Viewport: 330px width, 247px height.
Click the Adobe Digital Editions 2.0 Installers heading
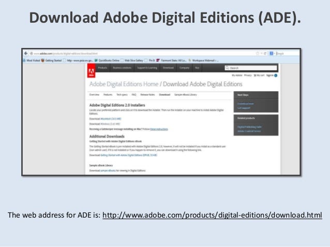117,105
